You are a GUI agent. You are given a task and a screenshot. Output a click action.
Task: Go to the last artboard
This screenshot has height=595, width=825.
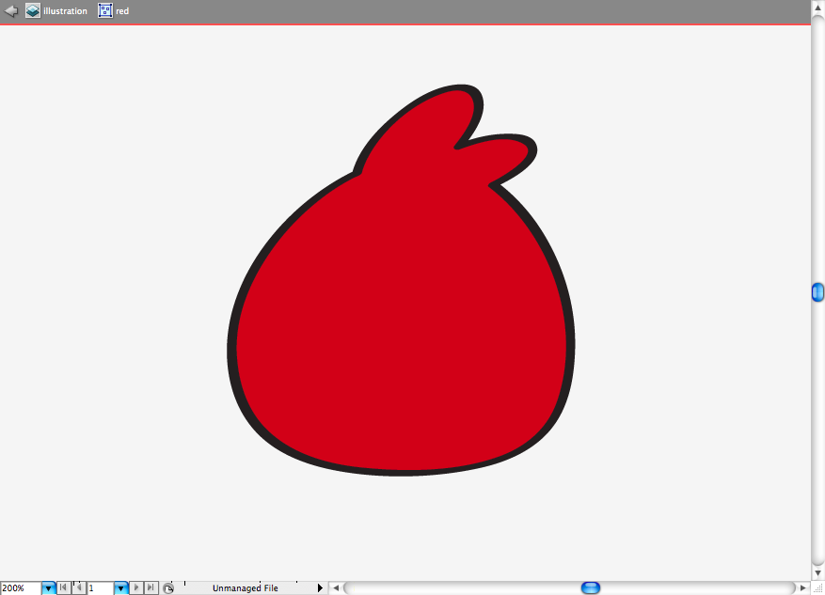click(x=151, y=587)
